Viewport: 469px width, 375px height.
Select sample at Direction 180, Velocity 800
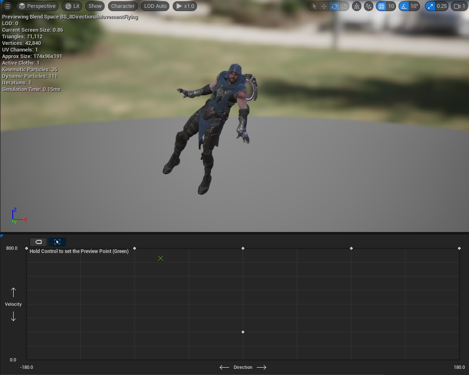click(x=460, y=248)
